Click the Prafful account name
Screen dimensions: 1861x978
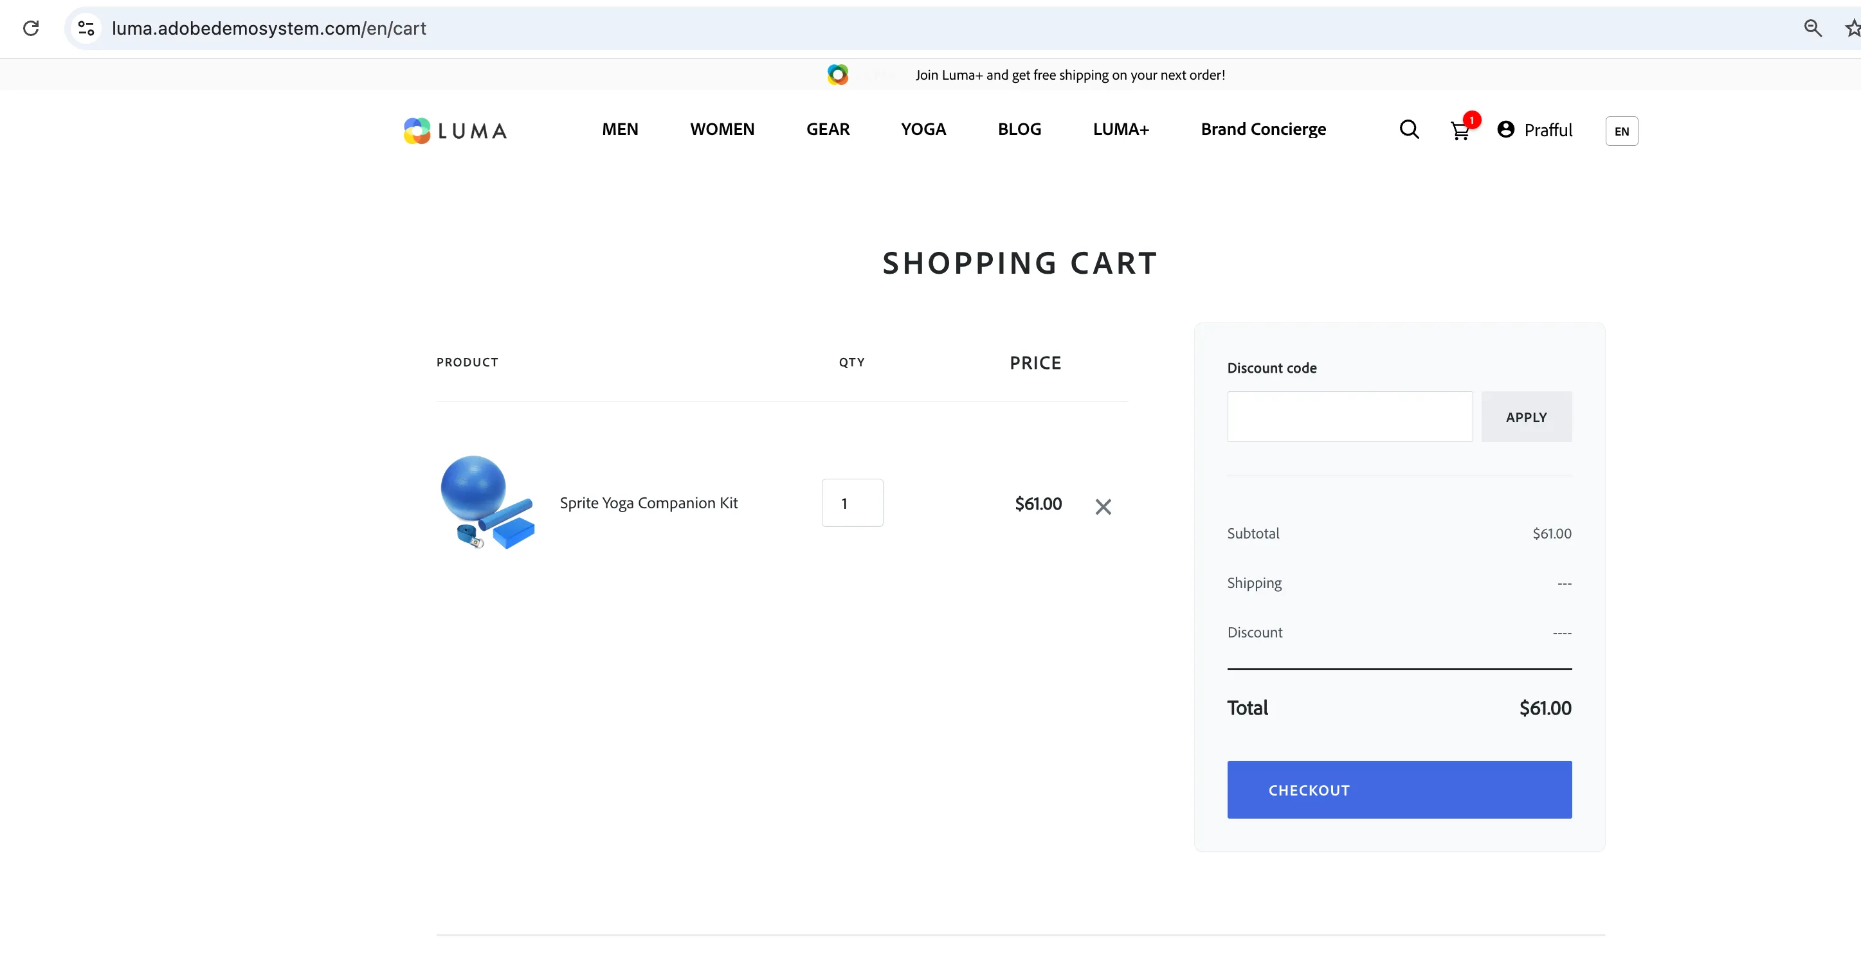click(1547, 130)
